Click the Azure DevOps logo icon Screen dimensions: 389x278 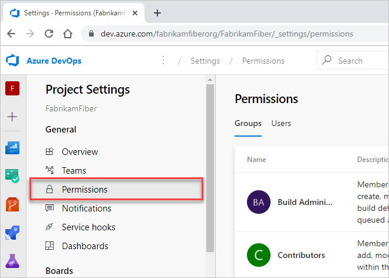[x=12, y=61]
